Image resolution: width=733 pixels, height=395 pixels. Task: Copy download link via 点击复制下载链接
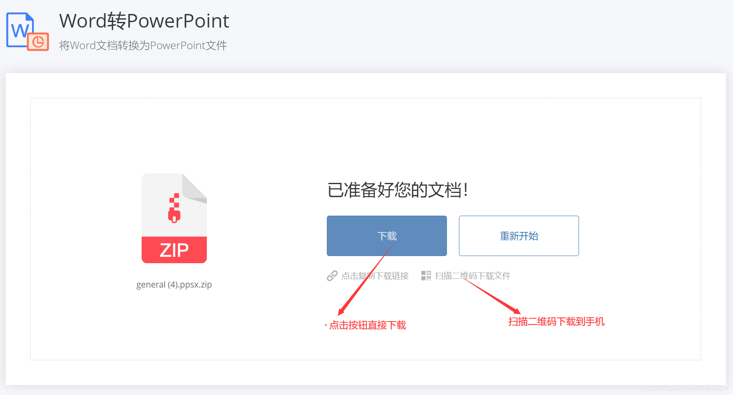(375, 276)
